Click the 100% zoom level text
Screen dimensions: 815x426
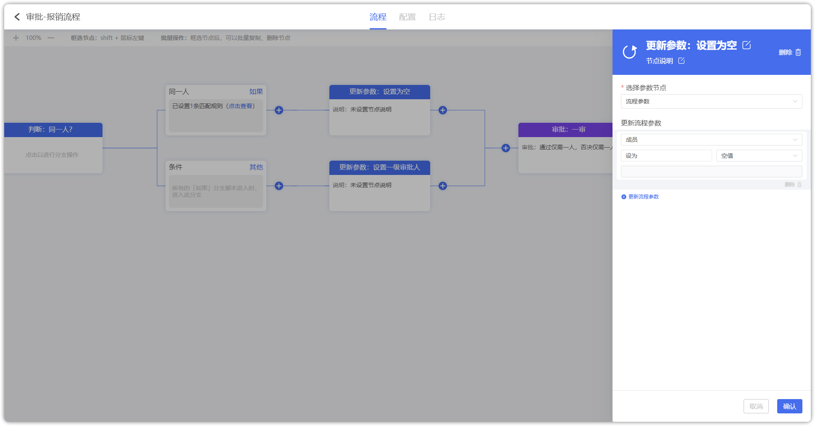click(34, 38)
